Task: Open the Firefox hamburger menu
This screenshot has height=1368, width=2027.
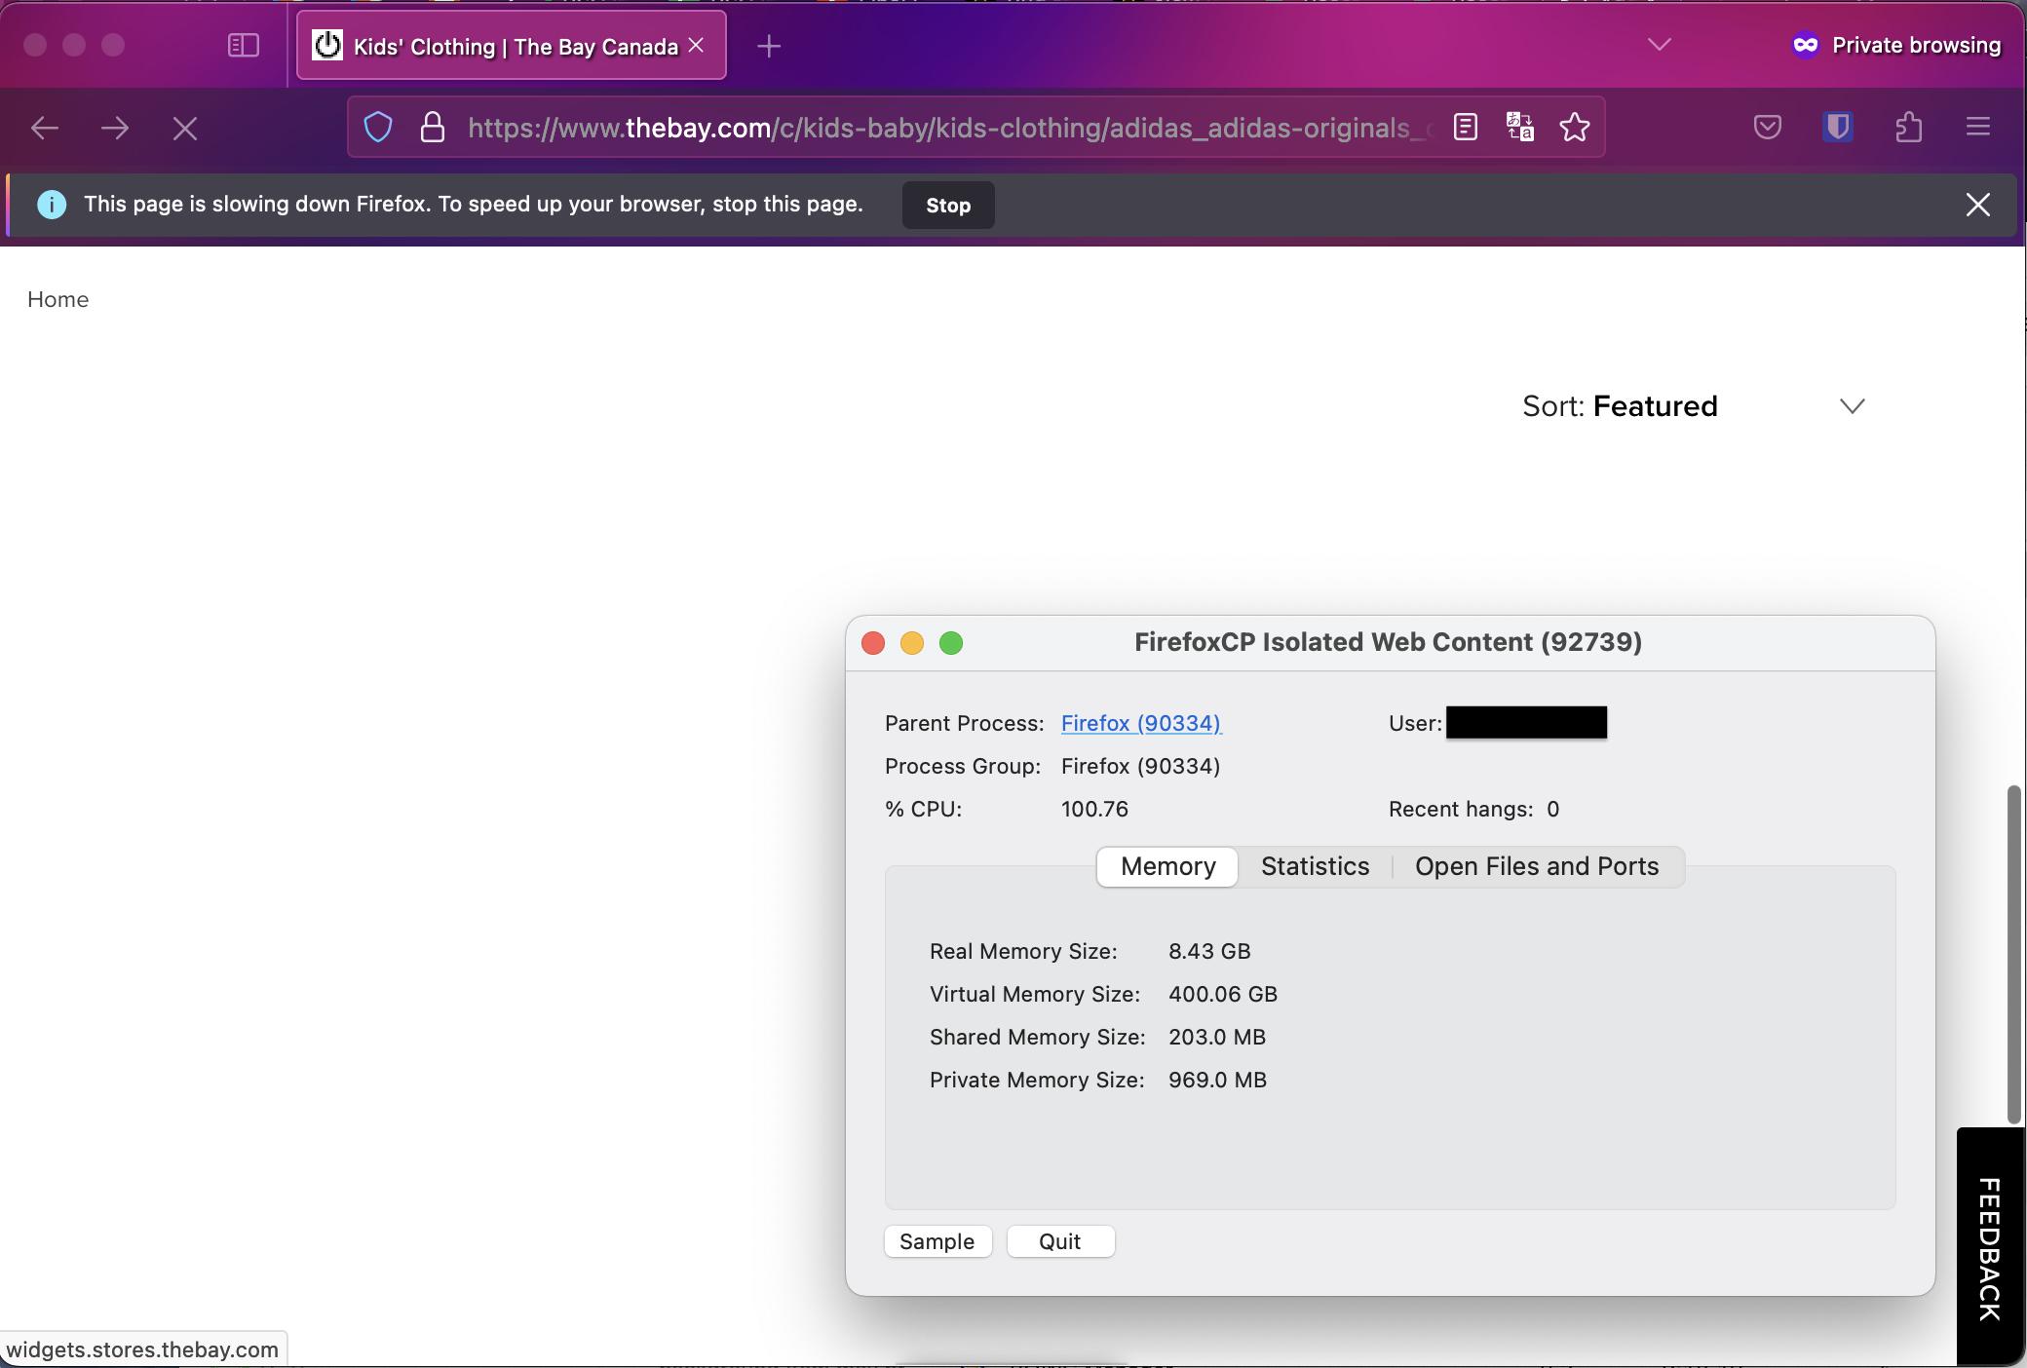Action: [1978, 127]
